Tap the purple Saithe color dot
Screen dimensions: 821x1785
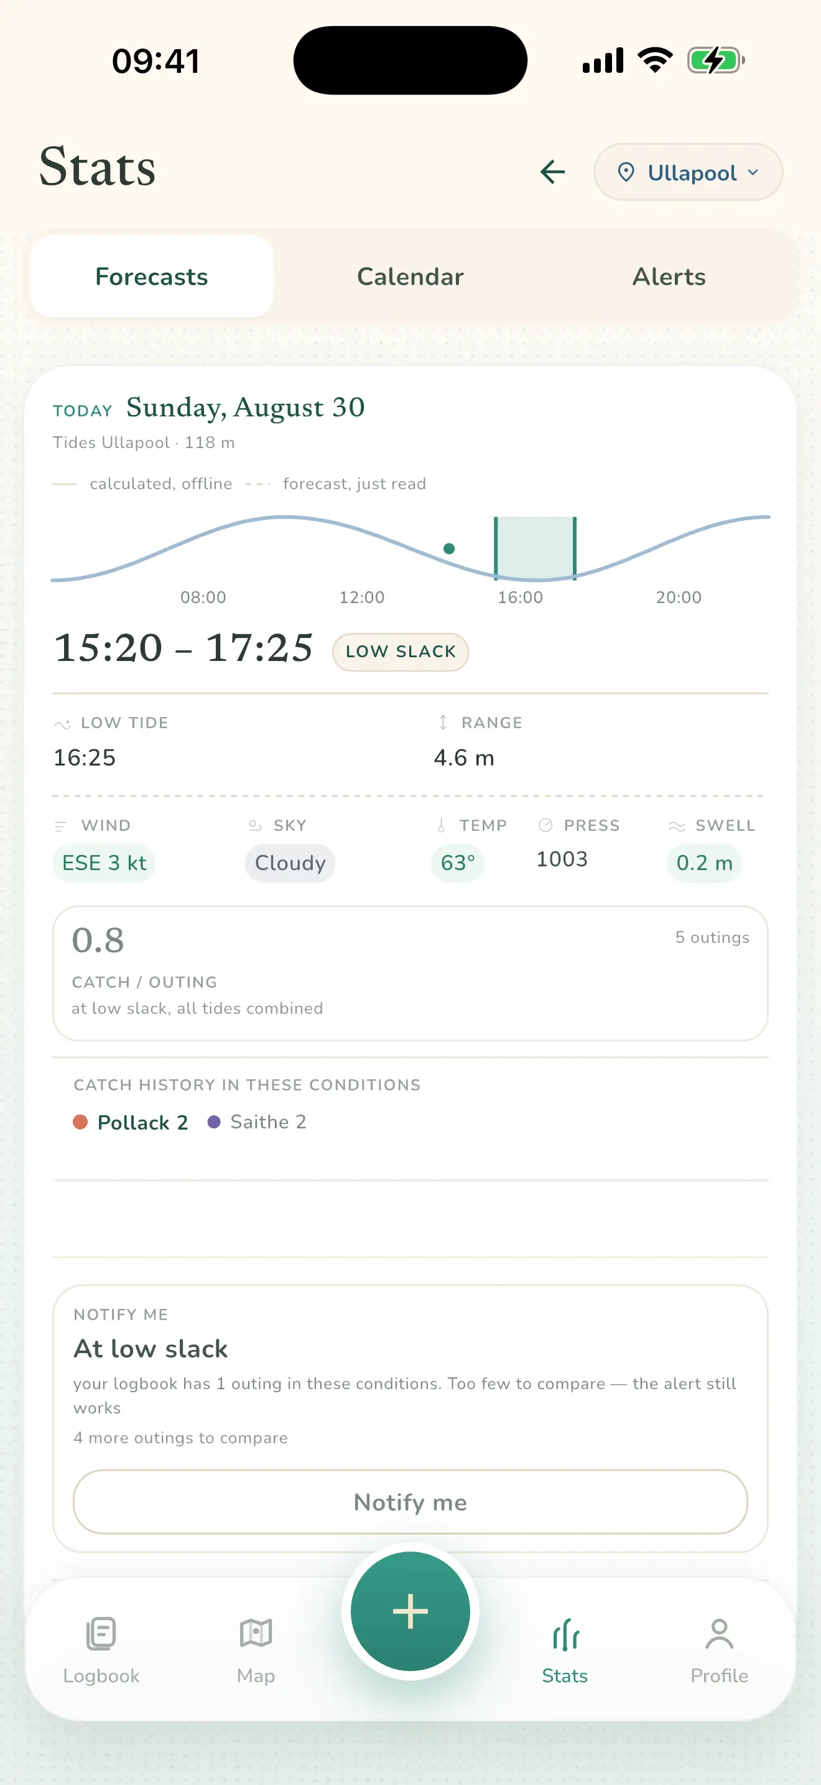214,1122
